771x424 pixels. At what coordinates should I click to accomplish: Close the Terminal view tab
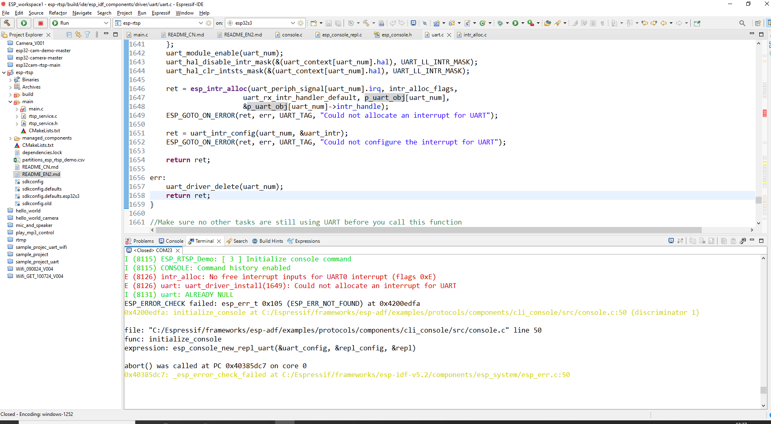219,241
